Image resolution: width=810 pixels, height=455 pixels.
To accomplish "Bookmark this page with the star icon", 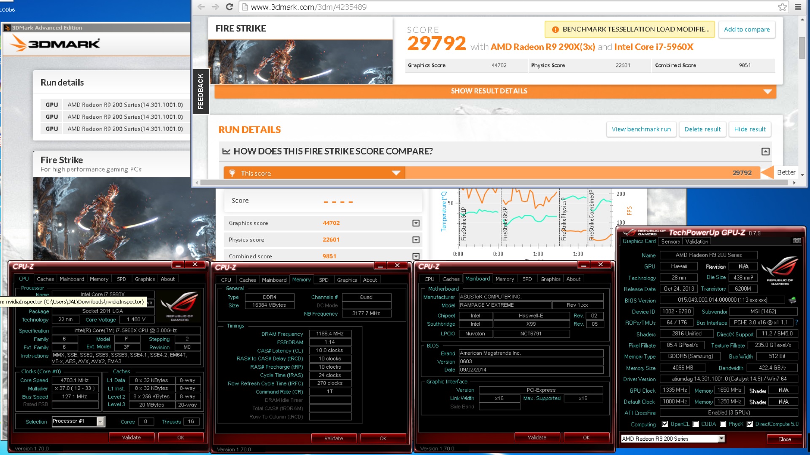I will point(783,7).
